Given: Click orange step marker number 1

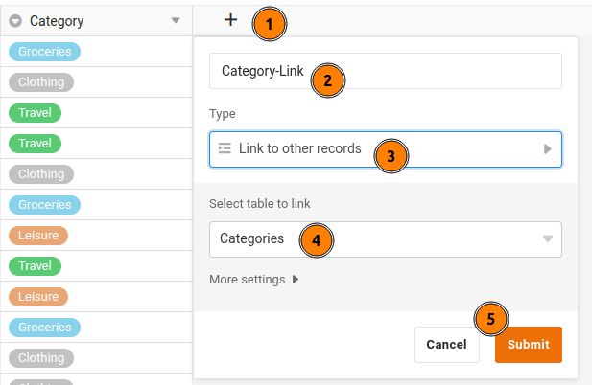Looking at the screenshot, I should click(x=271, y=25).
